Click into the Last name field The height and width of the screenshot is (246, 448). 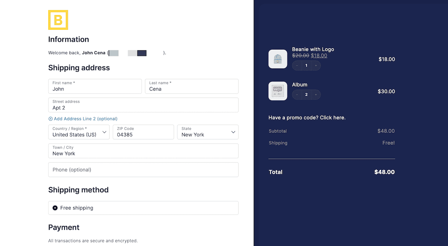(192, 87)
